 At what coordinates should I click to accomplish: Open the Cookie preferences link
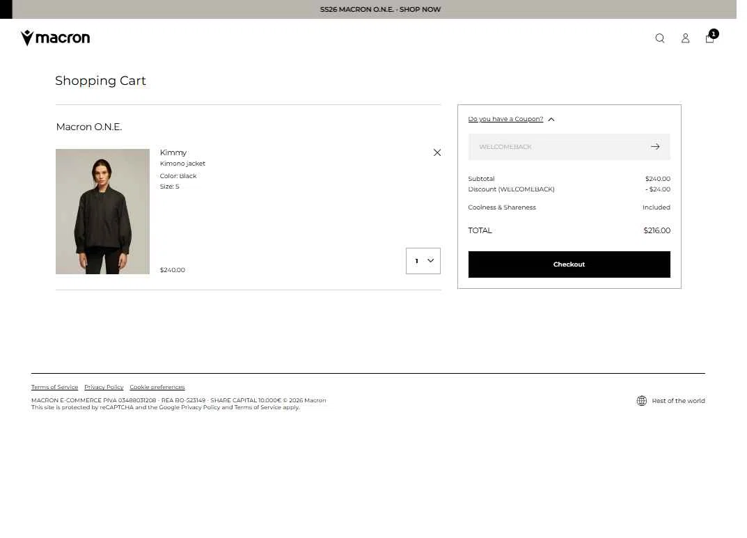point(157,387)
